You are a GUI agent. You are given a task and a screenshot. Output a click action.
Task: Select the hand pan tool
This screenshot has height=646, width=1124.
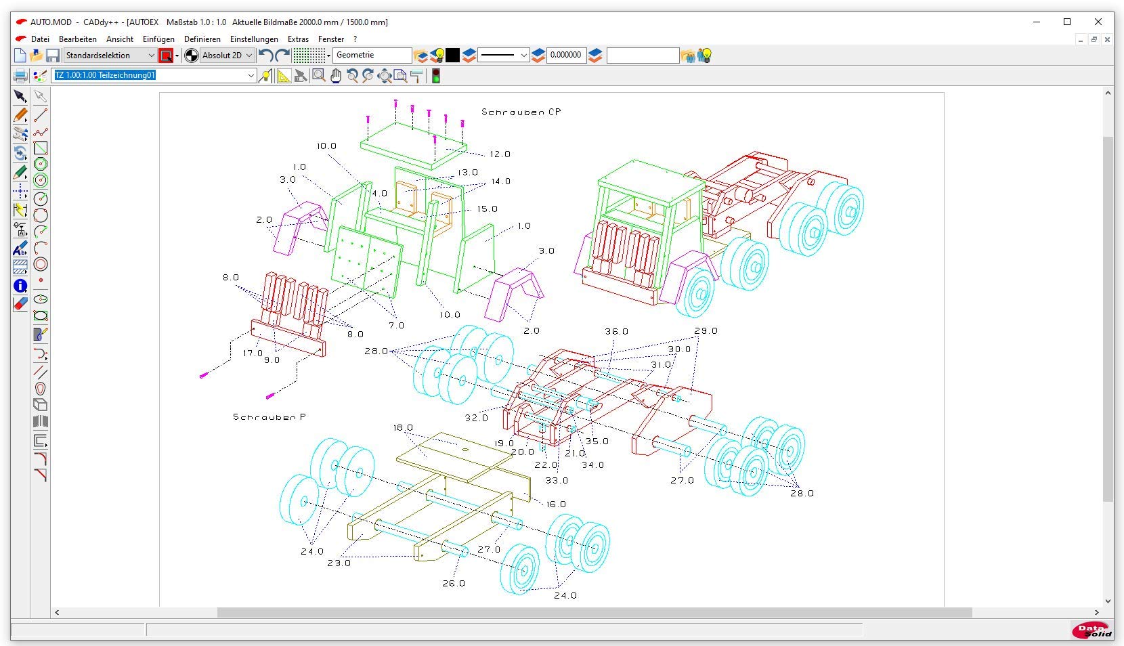336,76
